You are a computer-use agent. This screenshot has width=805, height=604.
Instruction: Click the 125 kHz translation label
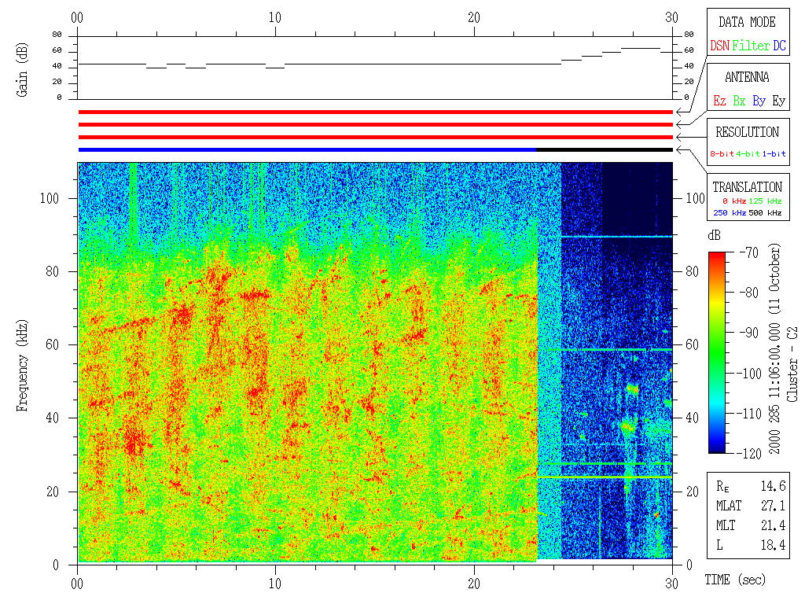[766, 202]
